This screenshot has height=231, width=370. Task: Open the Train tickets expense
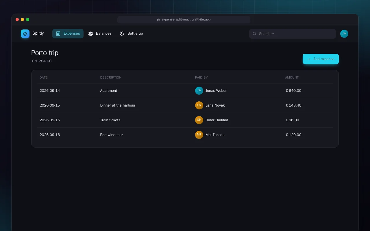click(110, 120)
